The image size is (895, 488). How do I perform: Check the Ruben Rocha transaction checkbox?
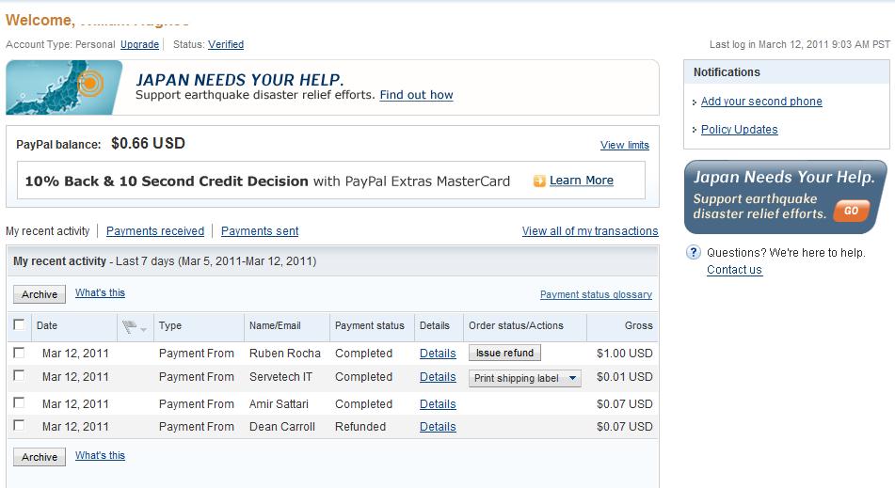pyautogui.click(x=19, y=353)
